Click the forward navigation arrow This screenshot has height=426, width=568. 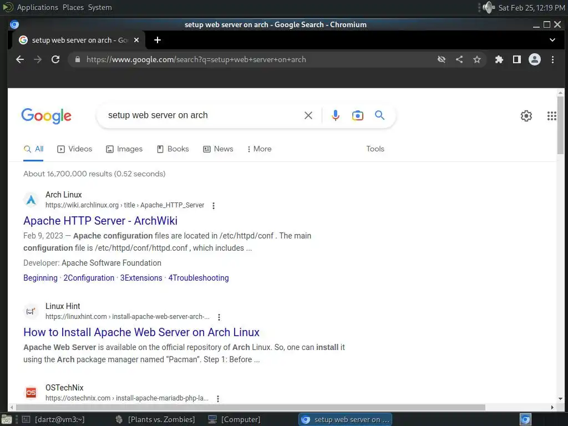pos(38,59)
